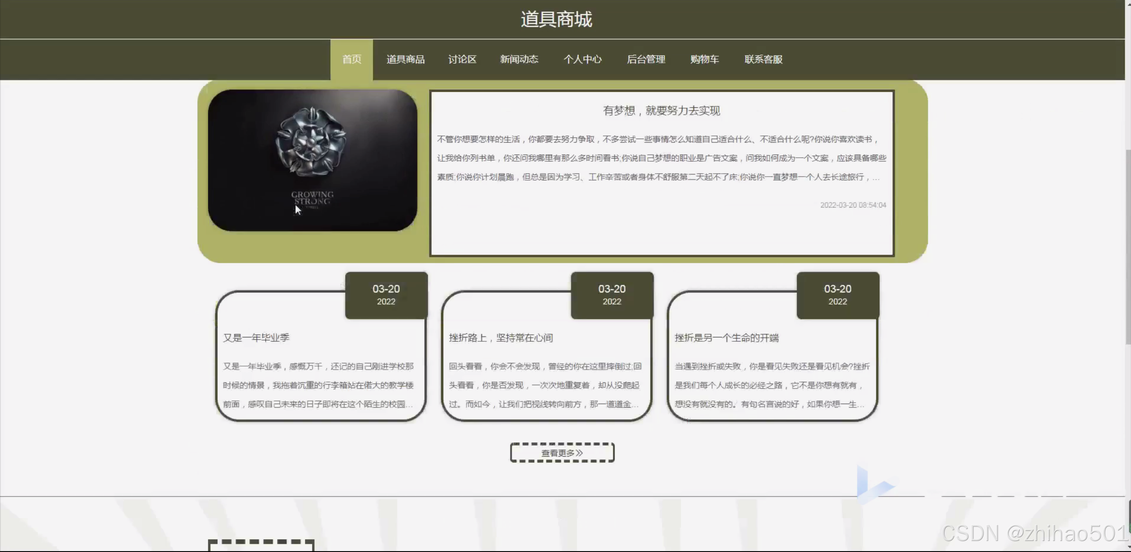
Task: Open 个人中心 page
Action: [582, 59]
